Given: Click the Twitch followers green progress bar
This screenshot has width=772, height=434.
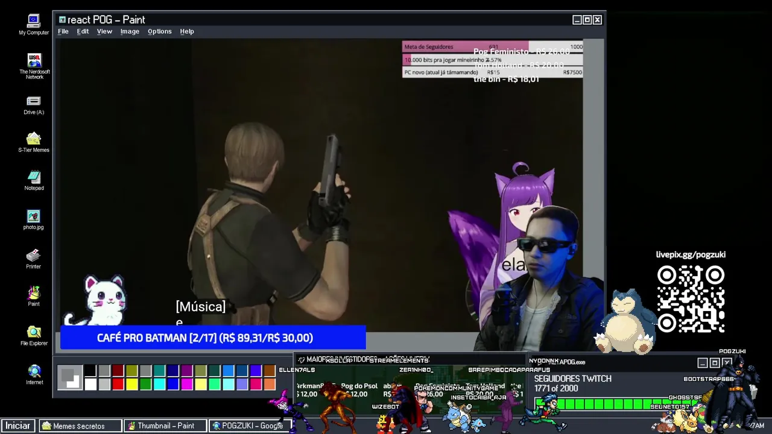Looking at the screenshot, I should (x=615, y=403).
